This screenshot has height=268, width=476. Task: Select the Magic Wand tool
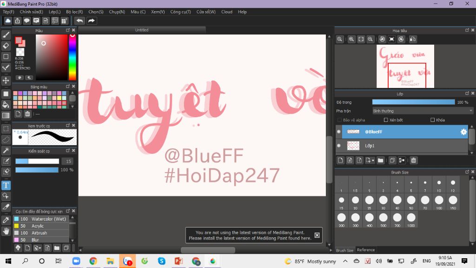pos(6,150)
